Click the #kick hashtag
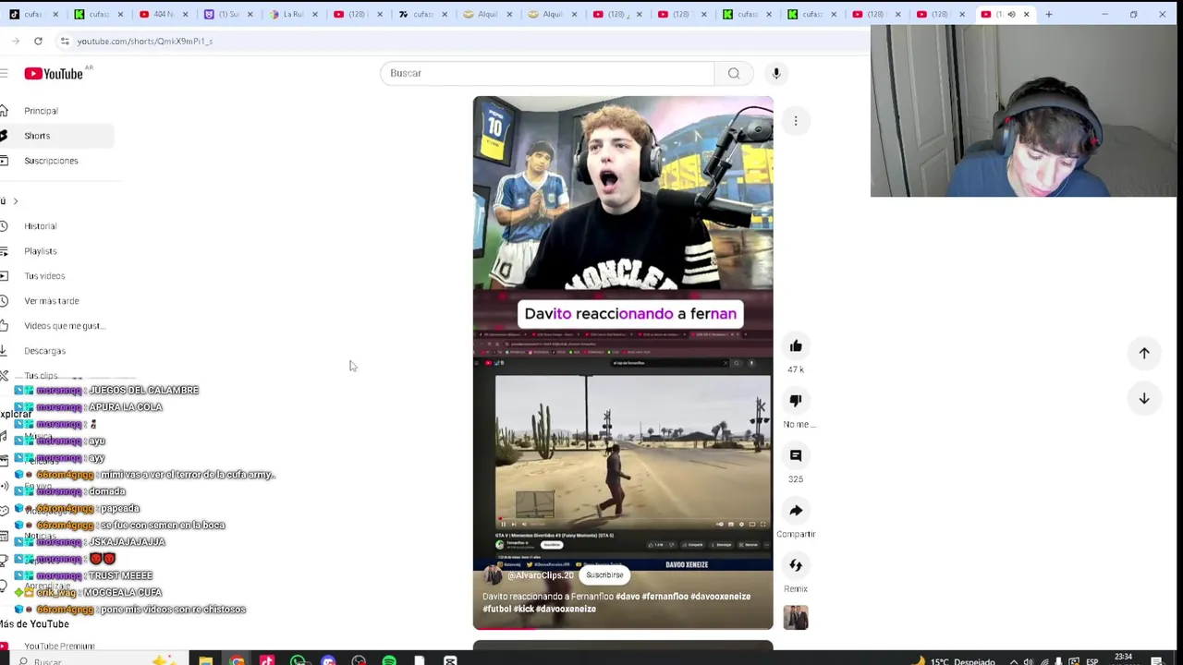Screen dimensions: 1183x665 click(x=522, y=610)
